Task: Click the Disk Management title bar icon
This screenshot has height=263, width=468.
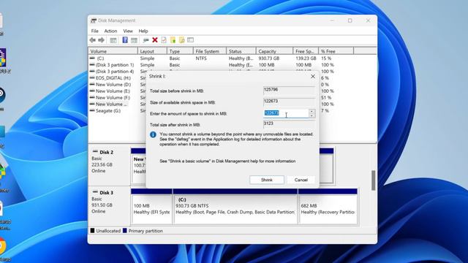Action: pyautogui.click(x=94, y=20)
